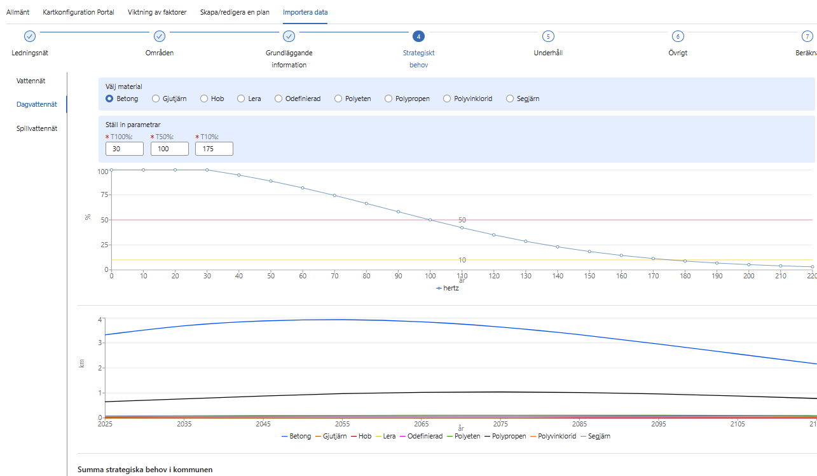The height and width of the screenshot is (476, 817).
Task: Choose Polyeten as the material
Action: (x=338, y=99)
